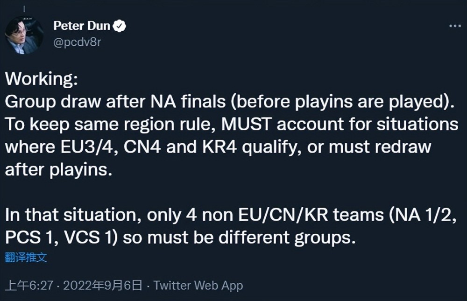
Task: Click the "after playins." line
Action: [58, 169]
